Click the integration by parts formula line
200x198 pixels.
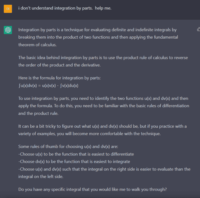(x=48, y=85)
